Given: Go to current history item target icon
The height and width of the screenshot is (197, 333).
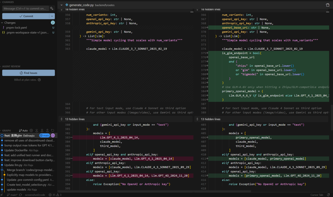Looking at the screenshot, I should [31, 130].
